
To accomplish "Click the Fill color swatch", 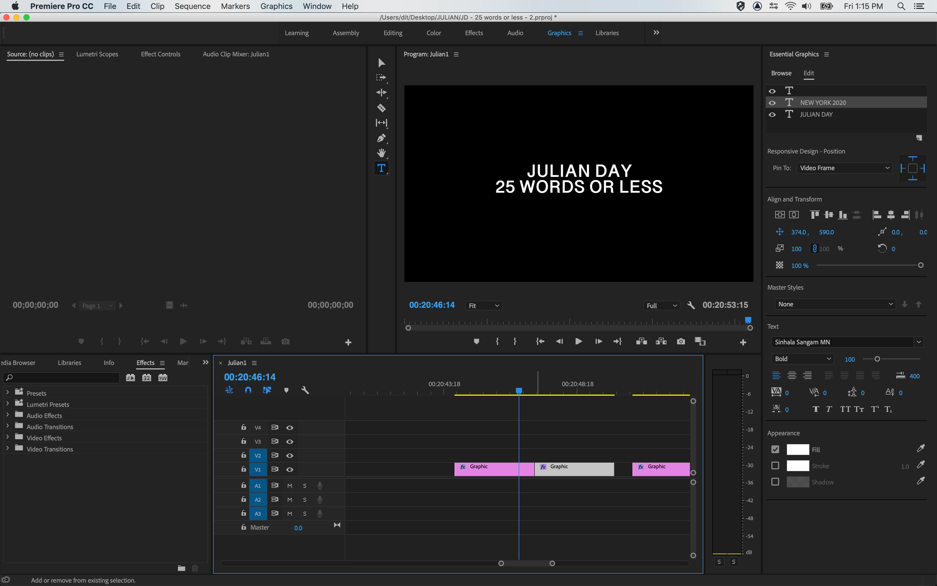I will [x=798, y=449].
